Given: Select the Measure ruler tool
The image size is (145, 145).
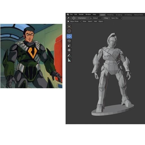Looking at the screenshot, I should (x=69, y=60).
